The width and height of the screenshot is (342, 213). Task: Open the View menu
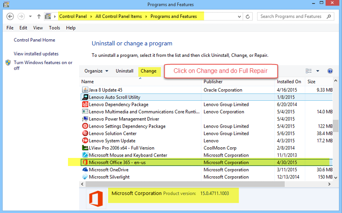coord(38,28)
